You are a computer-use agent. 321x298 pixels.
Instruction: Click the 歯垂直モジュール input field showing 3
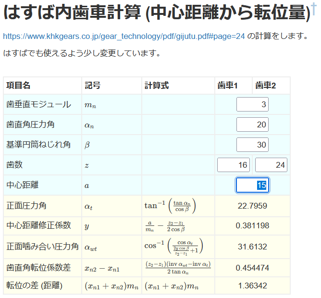click(x=252, y=105)
